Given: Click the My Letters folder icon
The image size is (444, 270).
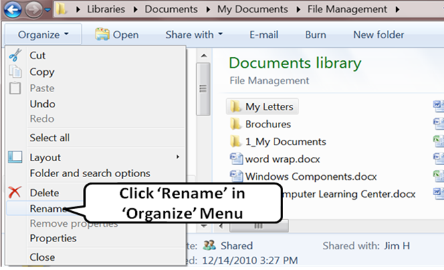Looking at the screenshot, I should [235, 107].
